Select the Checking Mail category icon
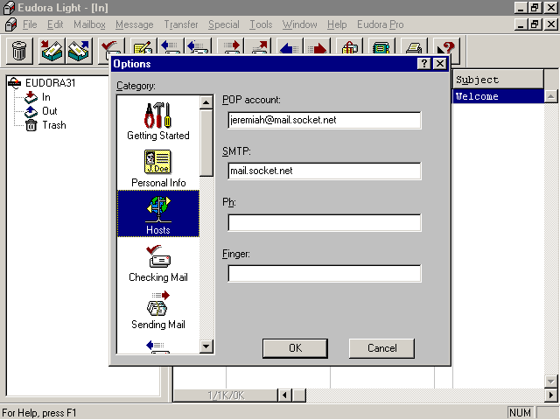 (x=158, y=263)
